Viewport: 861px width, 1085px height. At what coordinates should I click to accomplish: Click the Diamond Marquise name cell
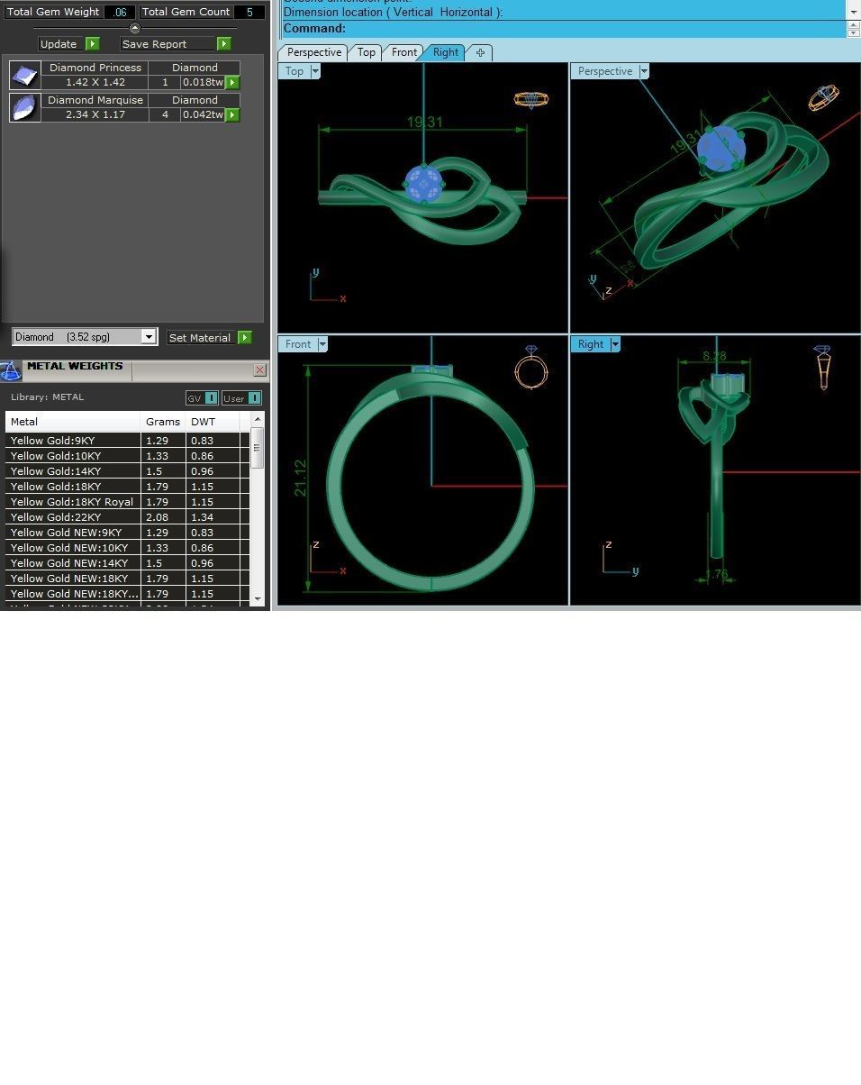95,100
